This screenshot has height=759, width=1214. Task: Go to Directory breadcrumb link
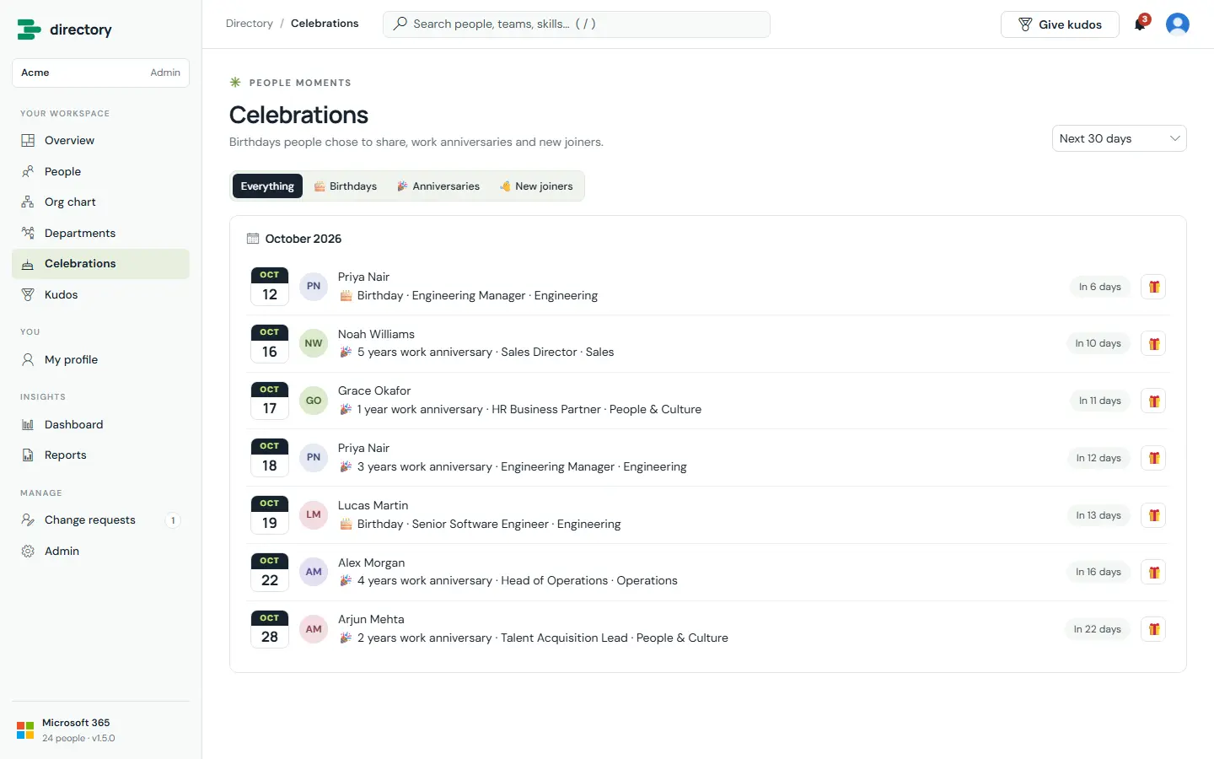click(x=250, y=24)
